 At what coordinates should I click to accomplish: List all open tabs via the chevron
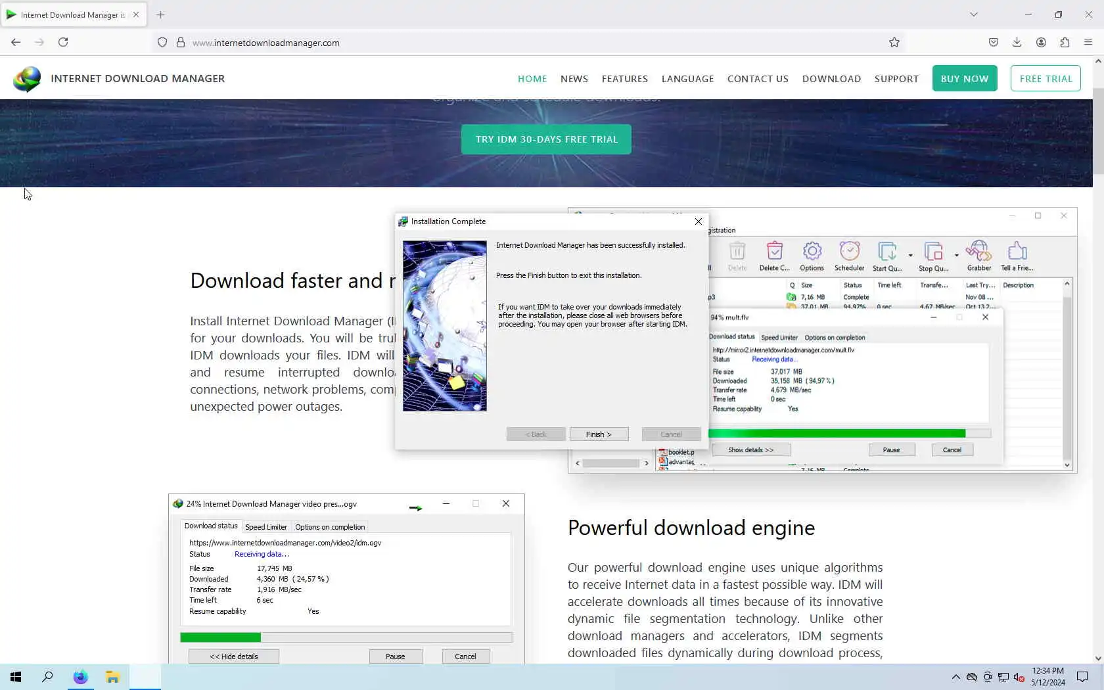tap(974, 14)
